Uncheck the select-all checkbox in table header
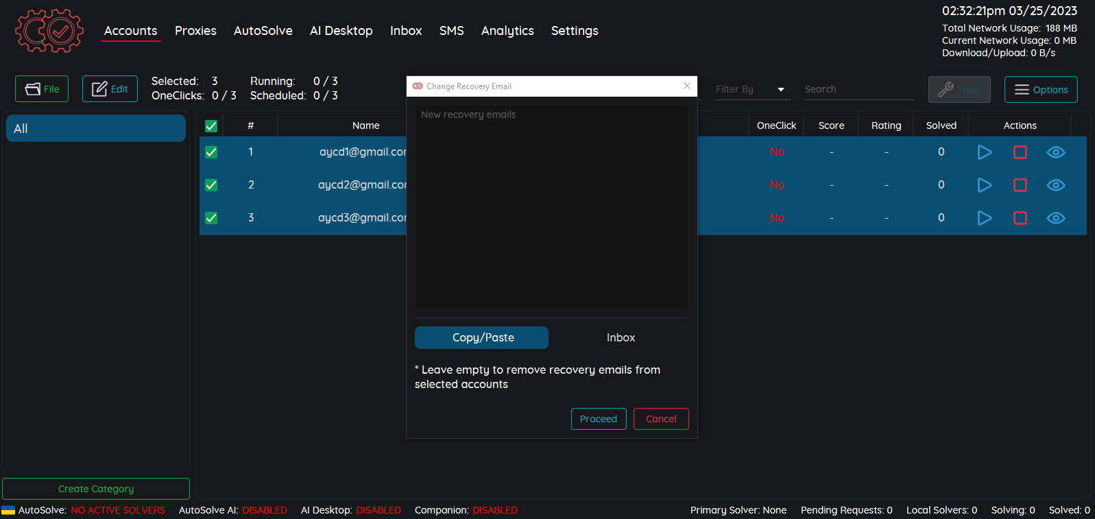The height and width of the screenshot is (519, 1095). pyautogui.click(x=211, y=126)
